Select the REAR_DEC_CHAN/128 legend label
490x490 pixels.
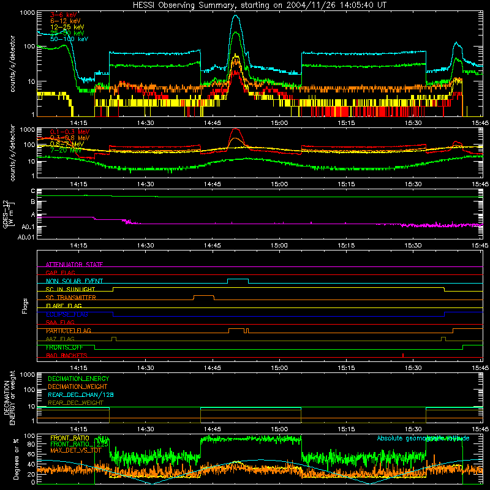[81, 394]
